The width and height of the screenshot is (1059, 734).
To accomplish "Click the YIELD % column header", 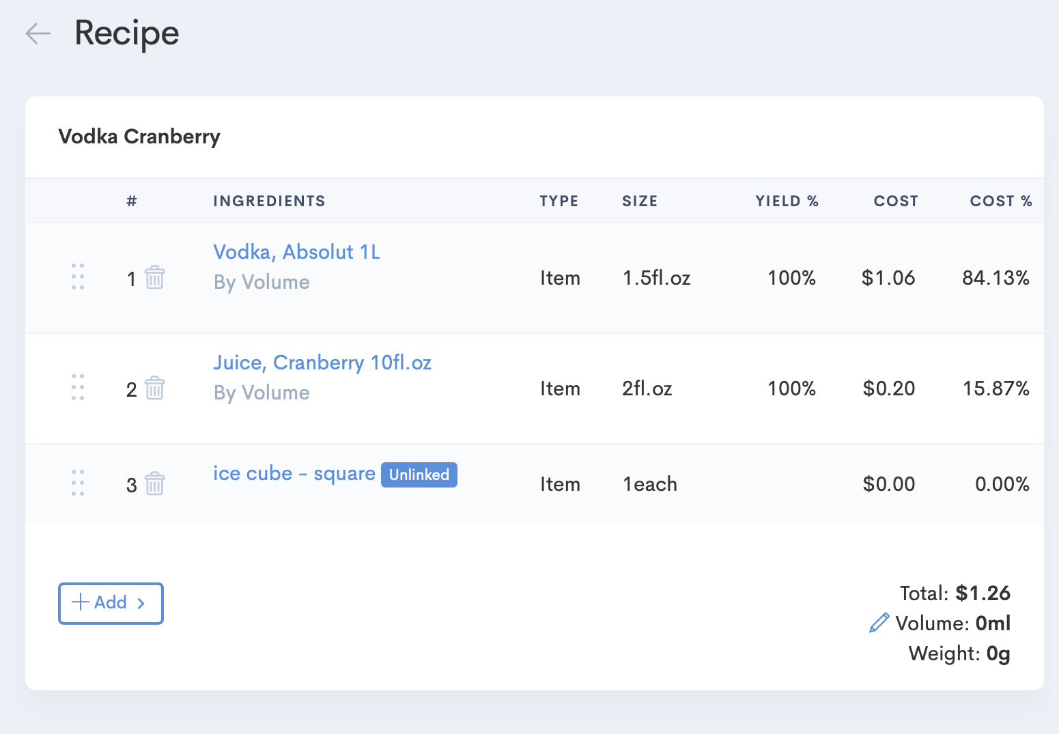I will click(x=787, y=201).
